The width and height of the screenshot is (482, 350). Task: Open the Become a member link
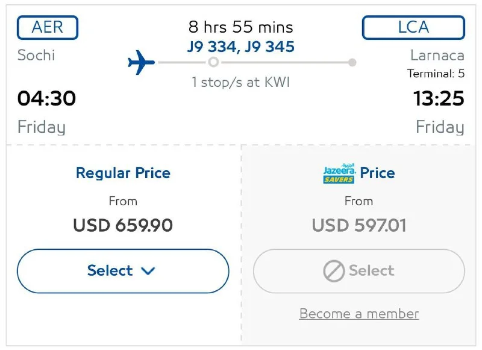[x=359, y=314]
